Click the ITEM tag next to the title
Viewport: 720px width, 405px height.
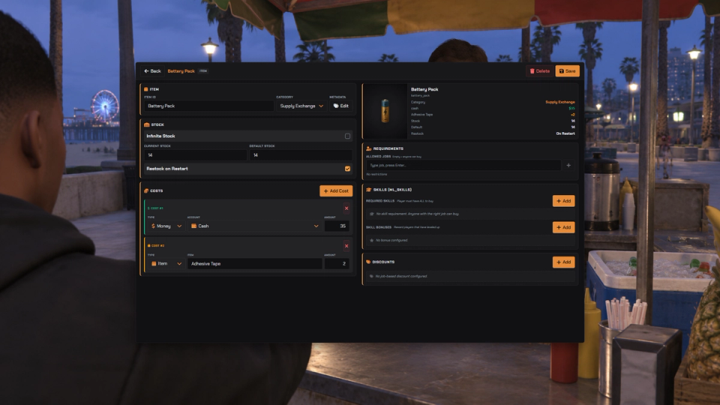tap(203, 71)
